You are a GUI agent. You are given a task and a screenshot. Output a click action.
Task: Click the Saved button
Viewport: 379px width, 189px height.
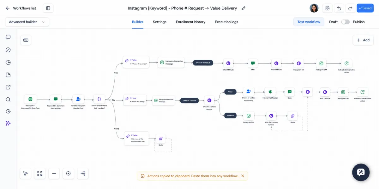[x=365, y=8]
